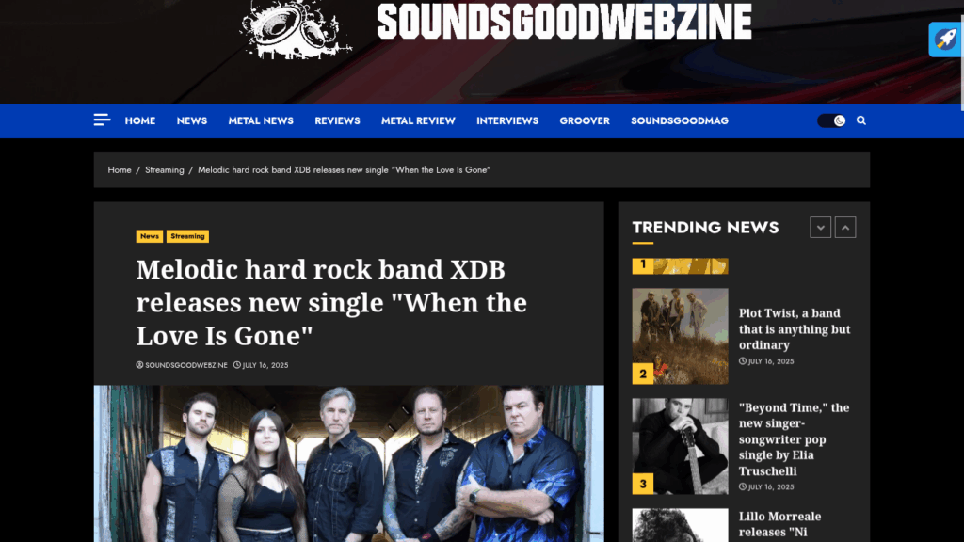Toggle the dark mode switch
The width and height of the screenshot is (964, 542).
point(831,120)
